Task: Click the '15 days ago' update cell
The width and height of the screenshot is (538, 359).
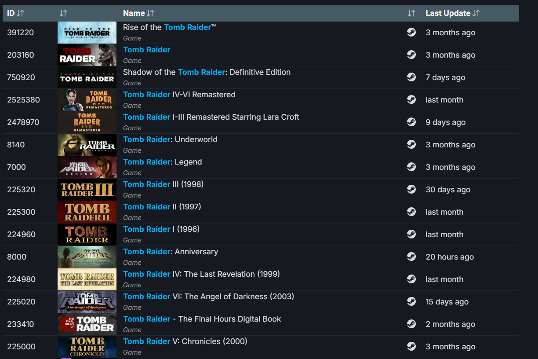Action: click(447, 302)
